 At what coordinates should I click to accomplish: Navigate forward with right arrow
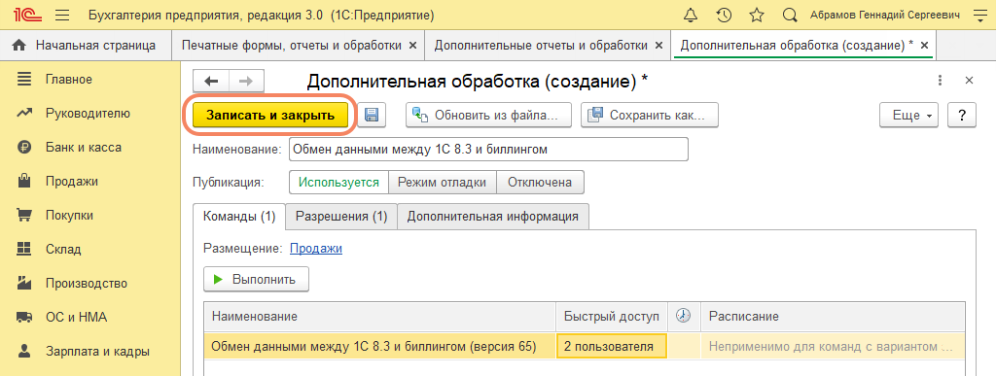tap(246, 82)
